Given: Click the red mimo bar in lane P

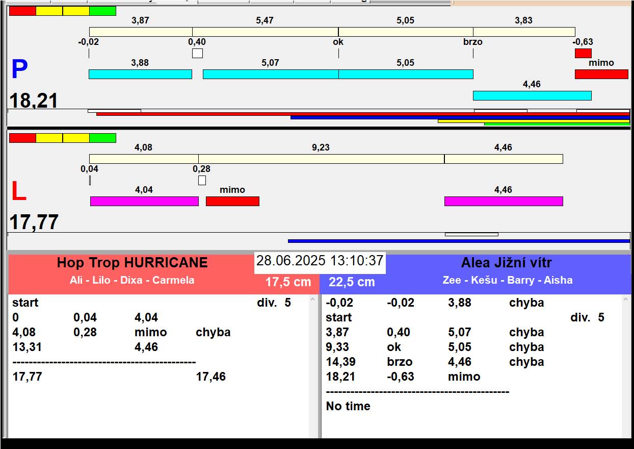Looking at the screenshot, I should tap(601, 74).
